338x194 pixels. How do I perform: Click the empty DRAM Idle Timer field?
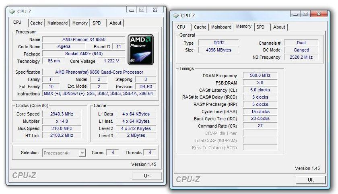pyautogui.click(x=260, y=133)
